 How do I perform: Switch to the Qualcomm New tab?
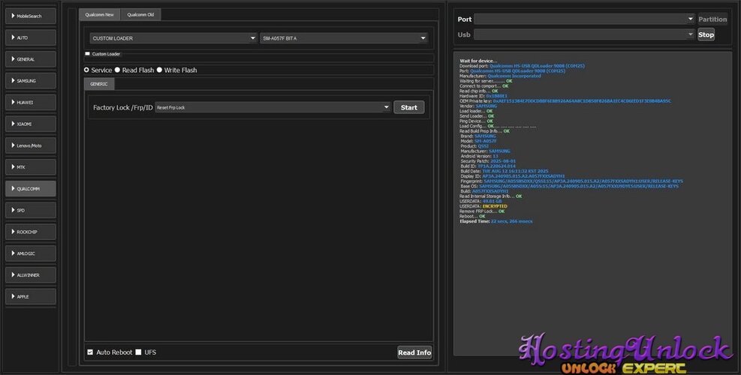click(x=100, y=15)
